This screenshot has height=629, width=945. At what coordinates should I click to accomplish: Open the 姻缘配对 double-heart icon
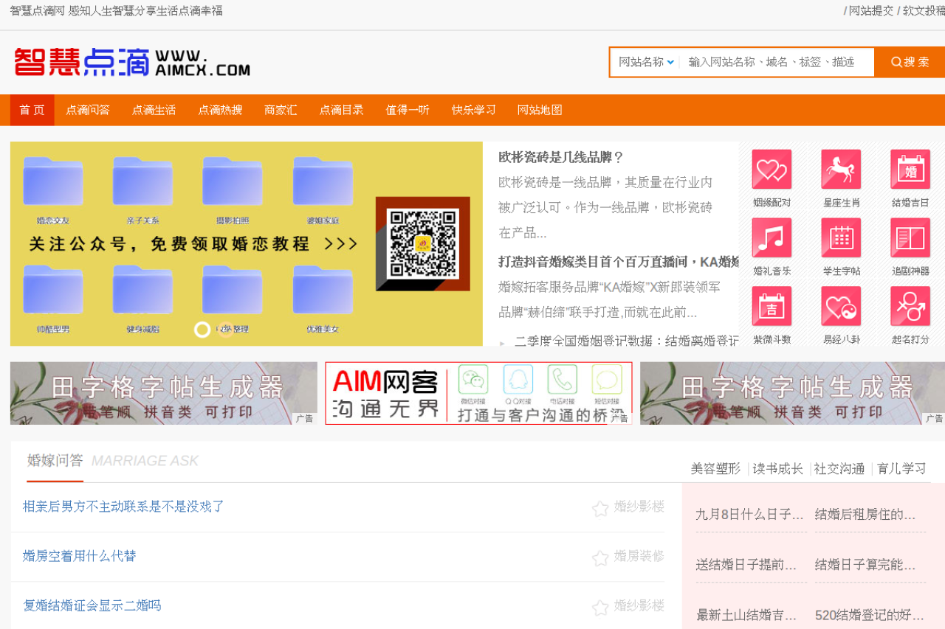click(772, 170)
